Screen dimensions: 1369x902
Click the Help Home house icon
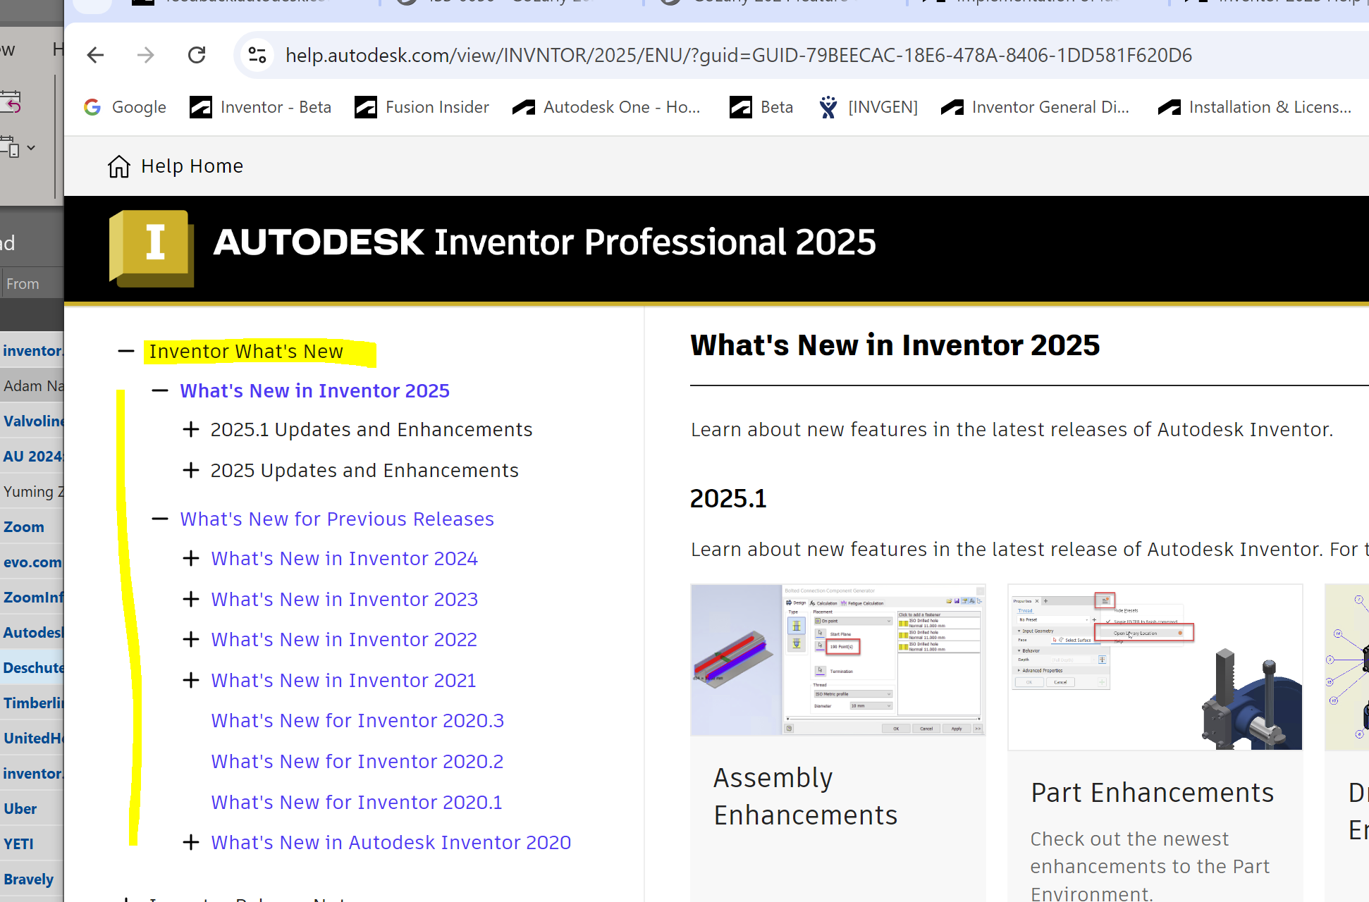click(118, 166)
